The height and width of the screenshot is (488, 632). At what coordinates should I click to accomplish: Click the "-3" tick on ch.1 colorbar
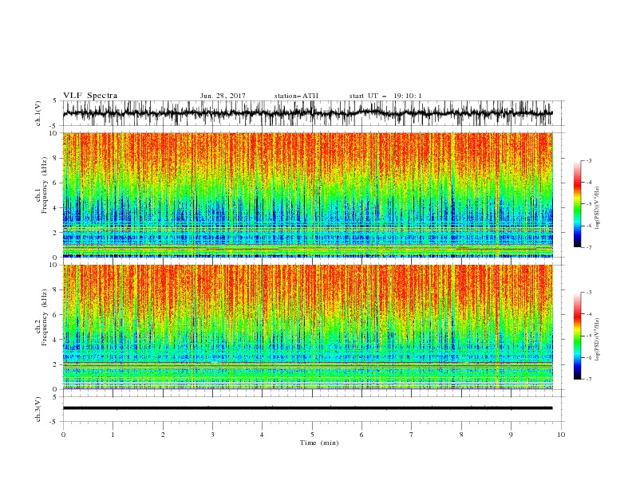588,160
